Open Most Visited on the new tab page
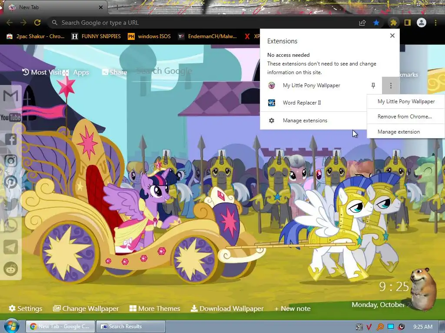 tap(42, 72)
